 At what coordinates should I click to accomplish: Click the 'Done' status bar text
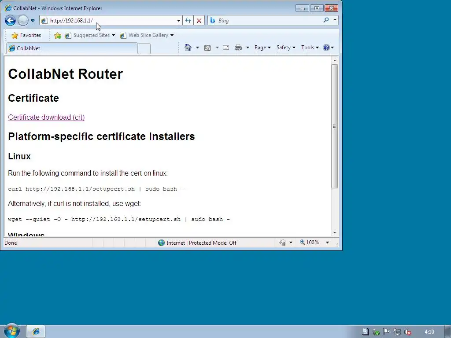11,243
